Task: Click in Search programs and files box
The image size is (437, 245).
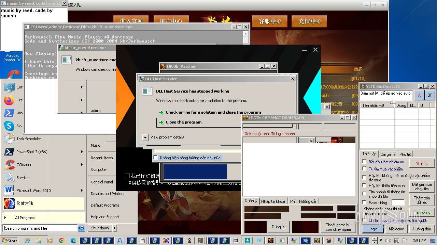Action: point(40,228)
